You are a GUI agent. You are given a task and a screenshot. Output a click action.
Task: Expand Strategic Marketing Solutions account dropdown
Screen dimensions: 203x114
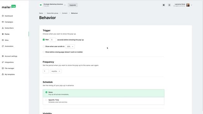(x=65, y=5)
